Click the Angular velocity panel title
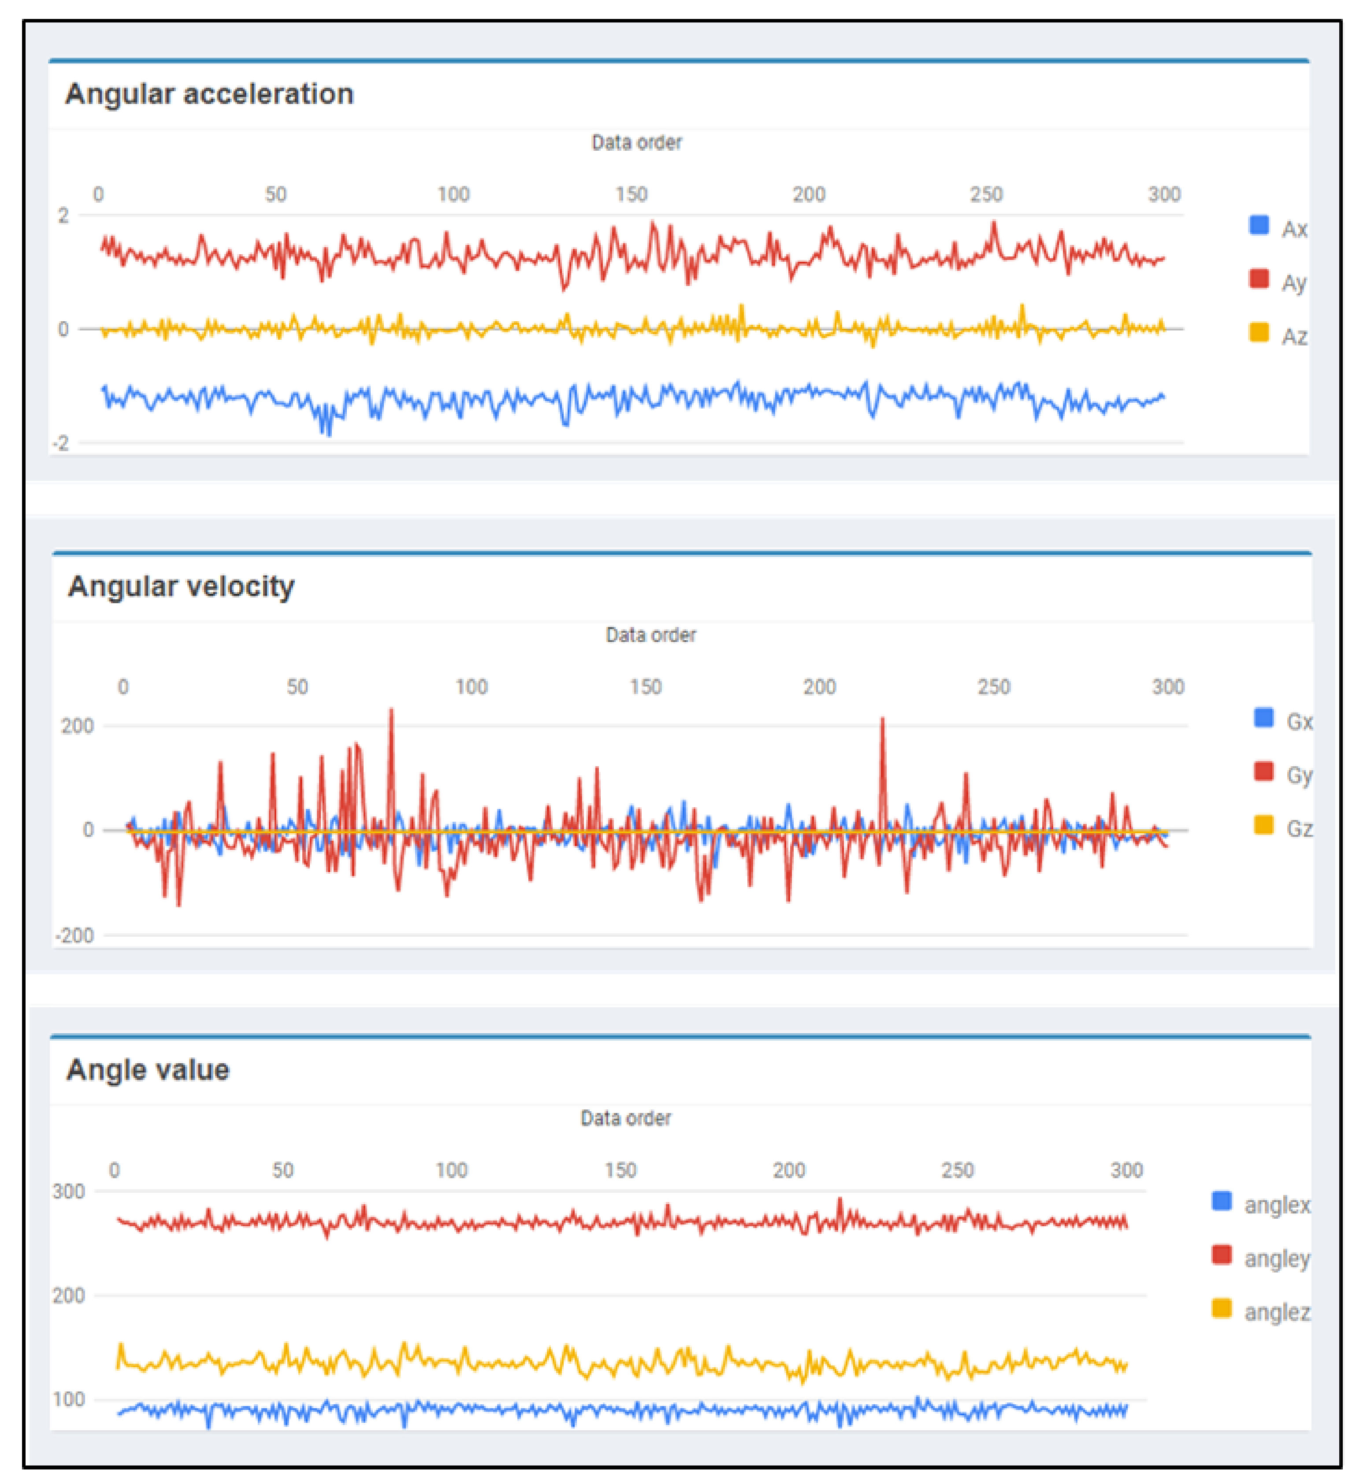The image size is (1367, 1484). [x=181, y=586]
